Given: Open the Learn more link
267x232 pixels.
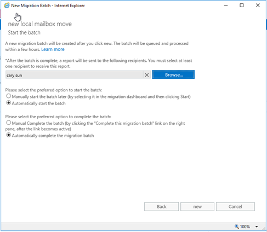Looking at the screenshot, I should pos(53,49).
